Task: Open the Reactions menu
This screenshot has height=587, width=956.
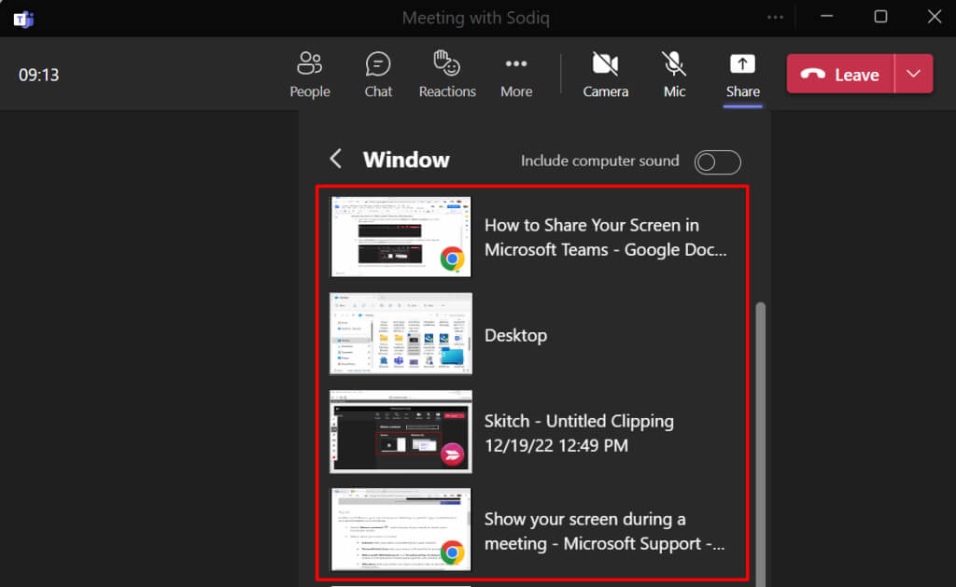Action: point(447,75)
